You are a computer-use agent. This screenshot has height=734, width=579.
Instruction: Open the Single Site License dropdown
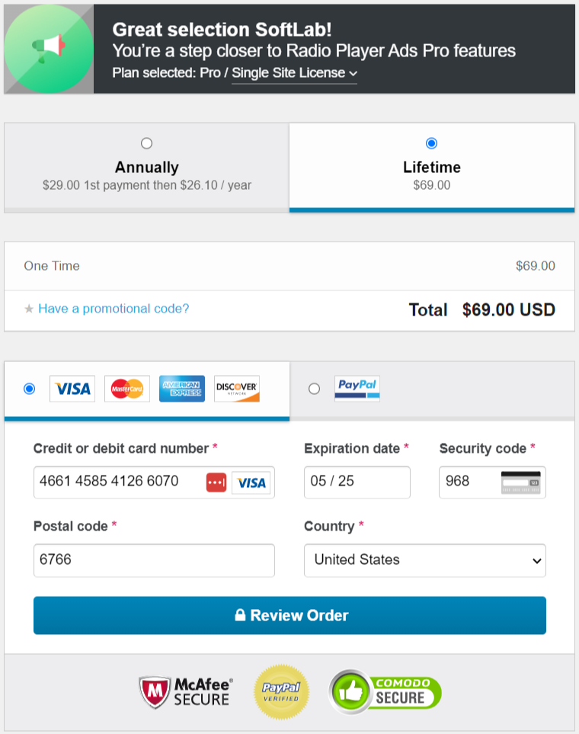coord(294,73)
